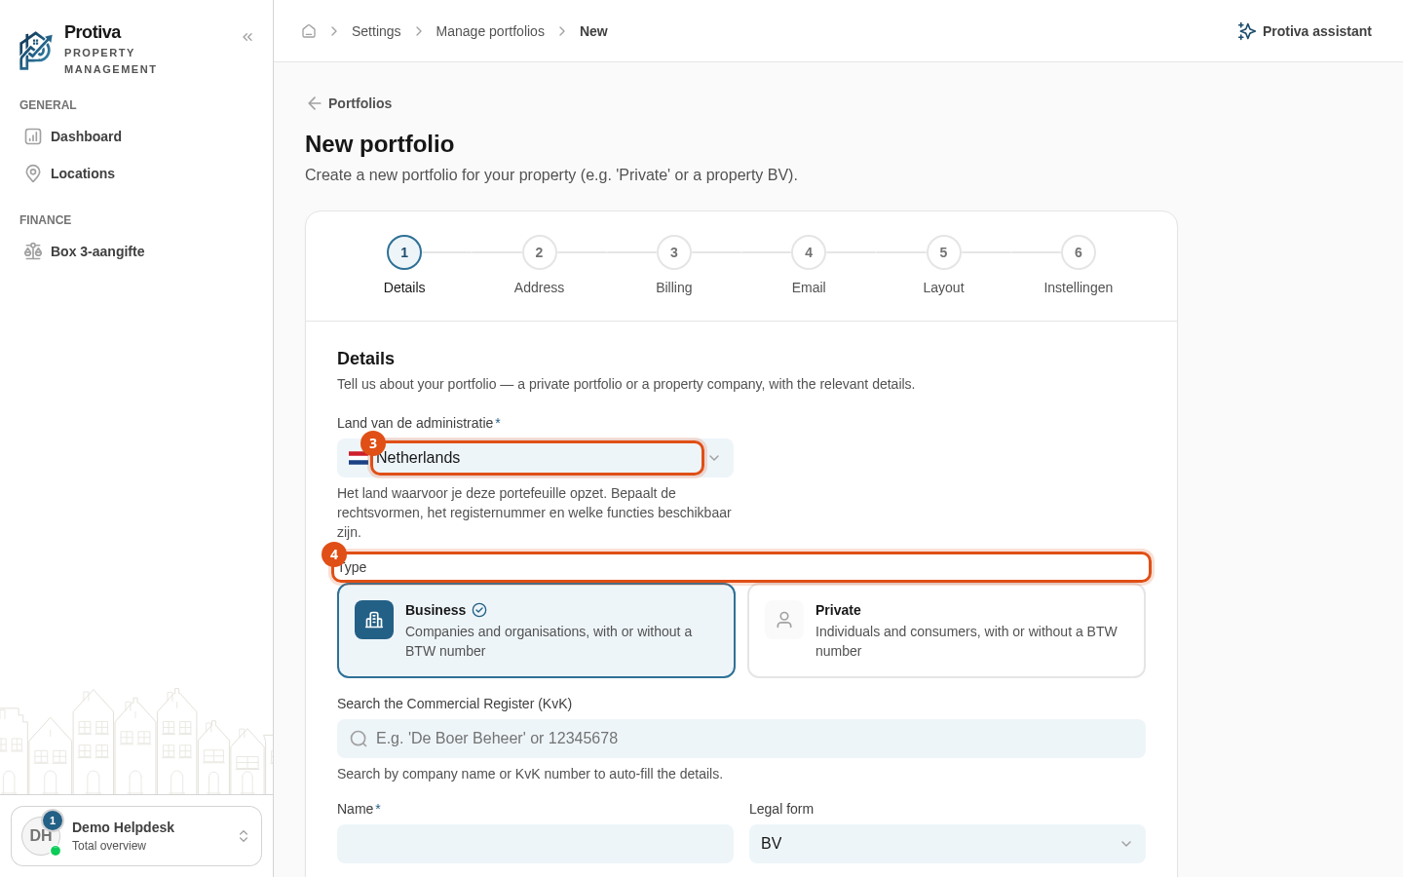Click the DH avatar in account card

click(41, 836)
